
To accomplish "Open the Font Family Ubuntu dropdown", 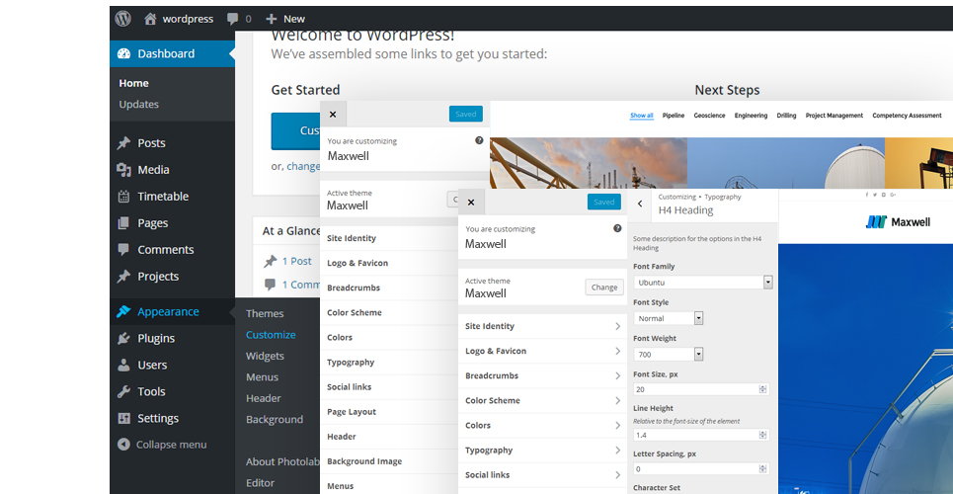I will (702, 283).
